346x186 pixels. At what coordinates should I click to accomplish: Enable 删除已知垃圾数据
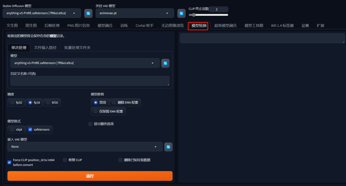click(120, 160)
